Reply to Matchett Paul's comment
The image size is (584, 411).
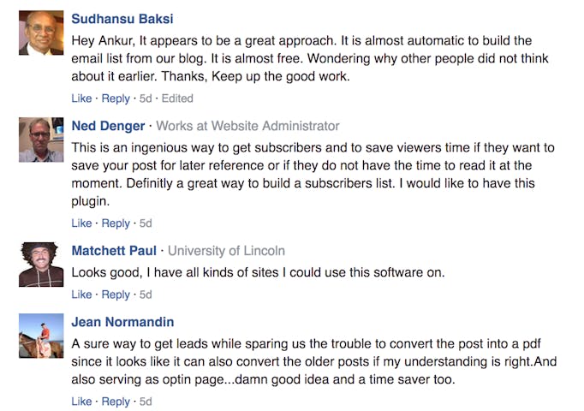click(x=116, y=295)
